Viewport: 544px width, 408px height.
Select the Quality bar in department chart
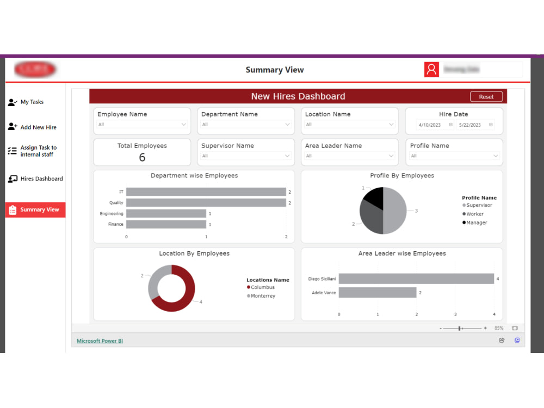[x=206, y=202]
